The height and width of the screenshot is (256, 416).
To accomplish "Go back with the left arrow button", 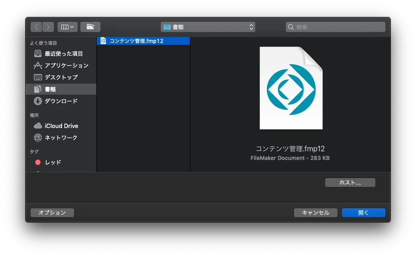I will [x=37, y=27].
